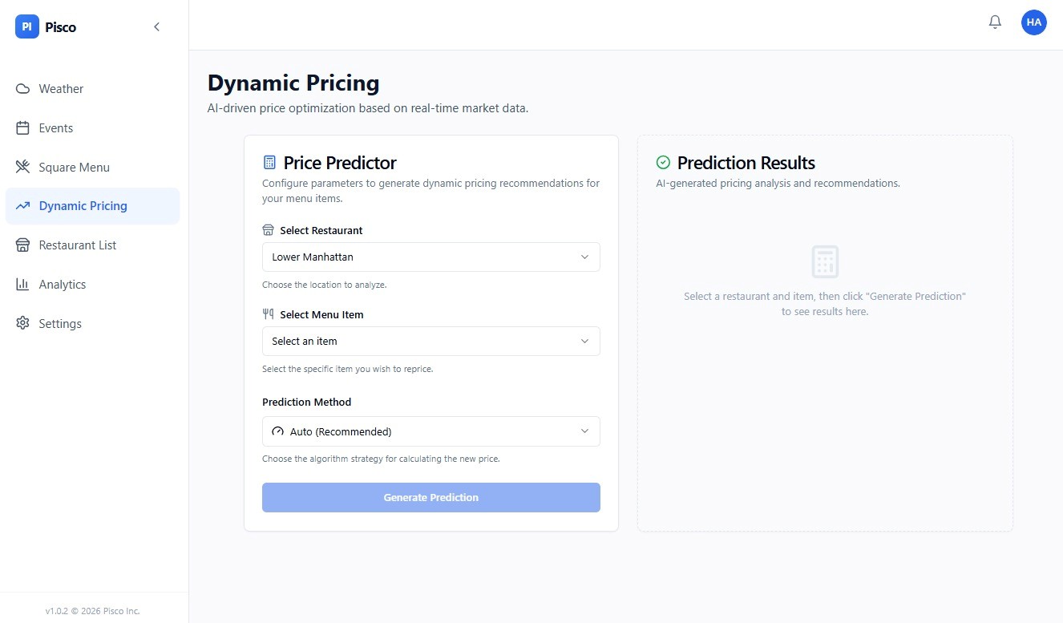Screen dimensions: 1063x623
Task: Click the green check icon beside Prediction Results
Action: tap(663, 163)
